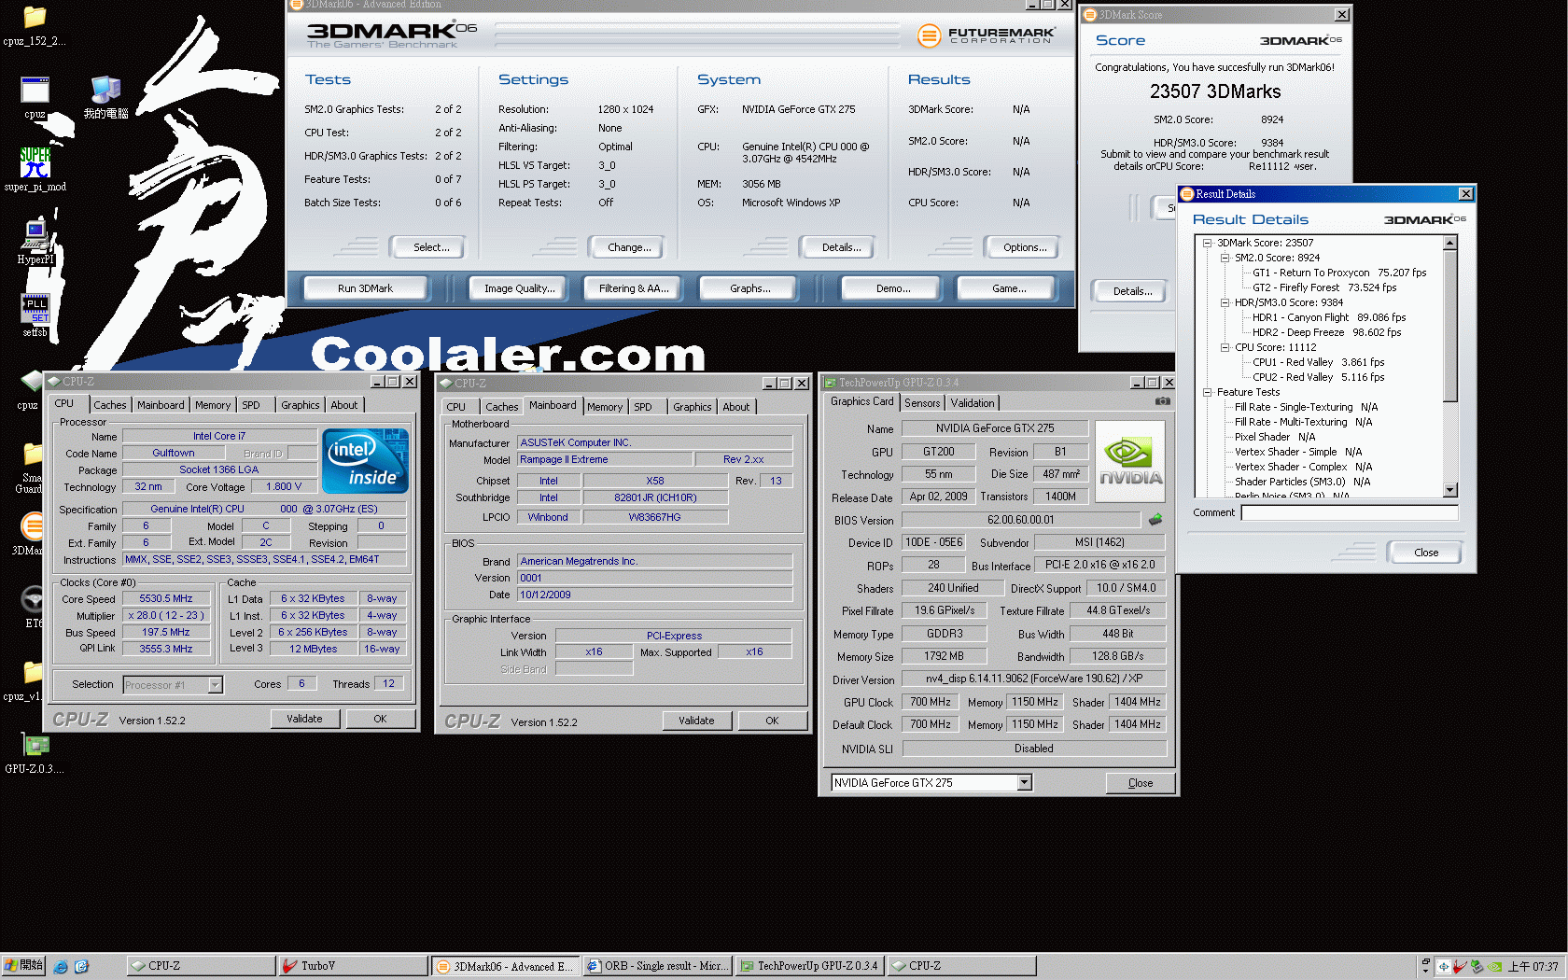Click OK in right CPU-Z window
This screenshot has height=980, width=1568.
[772, 721]
